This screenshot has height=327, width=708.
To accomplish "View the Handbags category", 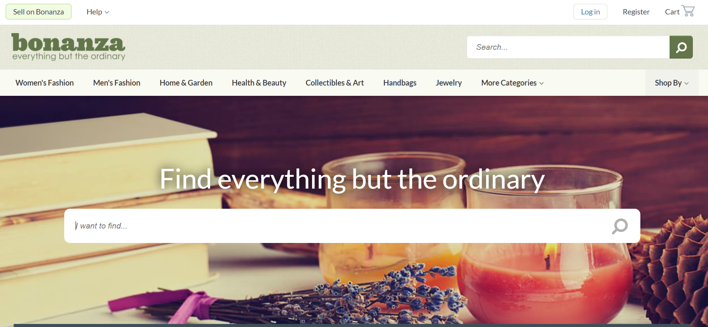I will [400, 83].
